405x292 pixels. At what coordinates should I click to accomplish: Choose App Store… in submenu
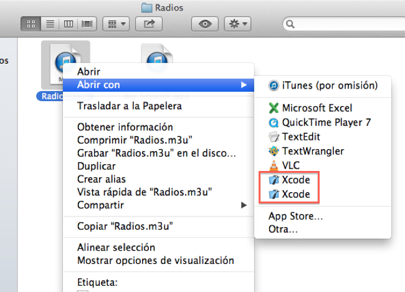[x=323, y=216]
